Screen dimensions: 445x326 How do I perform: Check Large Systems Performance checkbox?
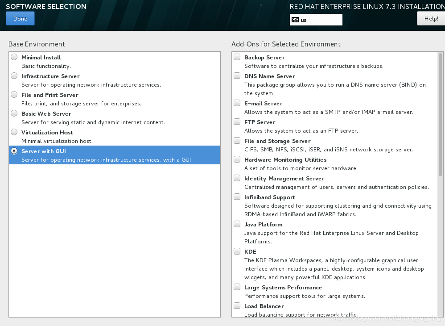(237, 287)
